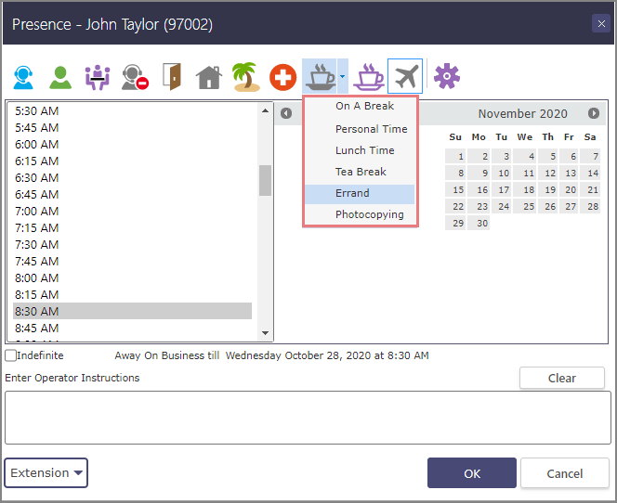
Task: Select 6:00 AM in time list
Action: pos(132,145)
